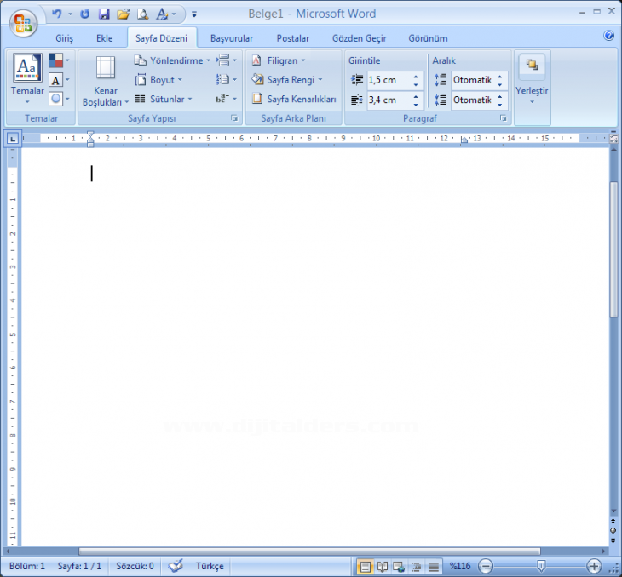Screen dimensions: 622x577
Task: Open a file with the folder icon
Action: (x=123, y=14)
